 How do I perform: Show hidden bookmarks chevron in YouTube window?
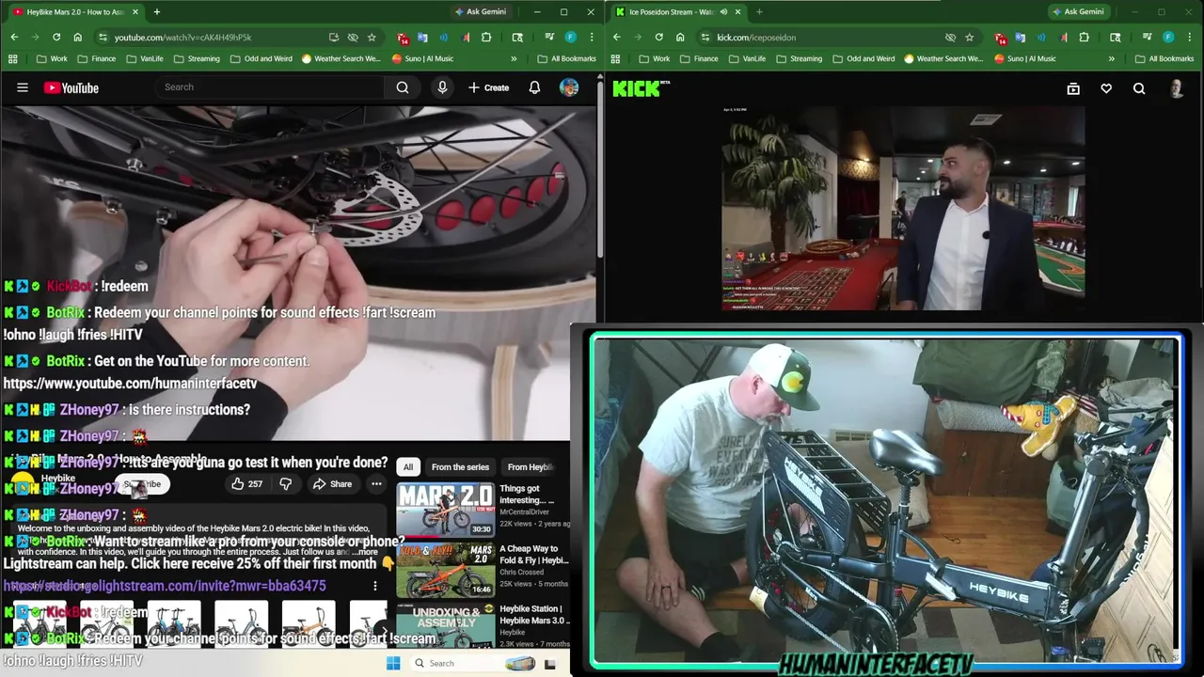[514, 58]
